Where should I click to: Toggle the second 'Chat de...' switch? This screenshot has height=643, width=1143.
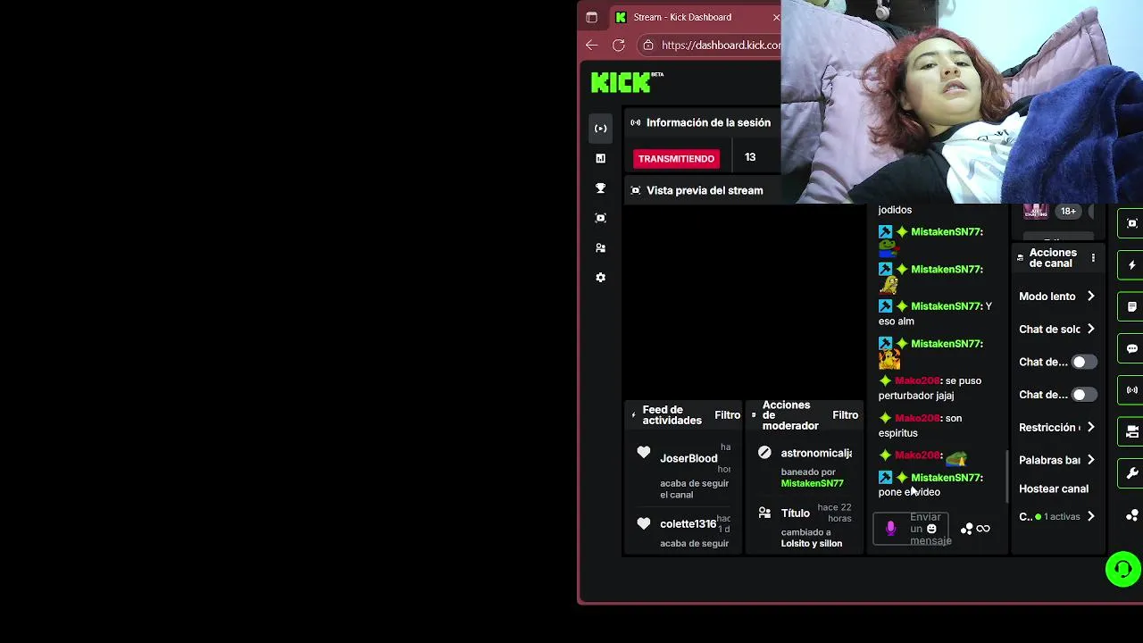(1083, 395)
